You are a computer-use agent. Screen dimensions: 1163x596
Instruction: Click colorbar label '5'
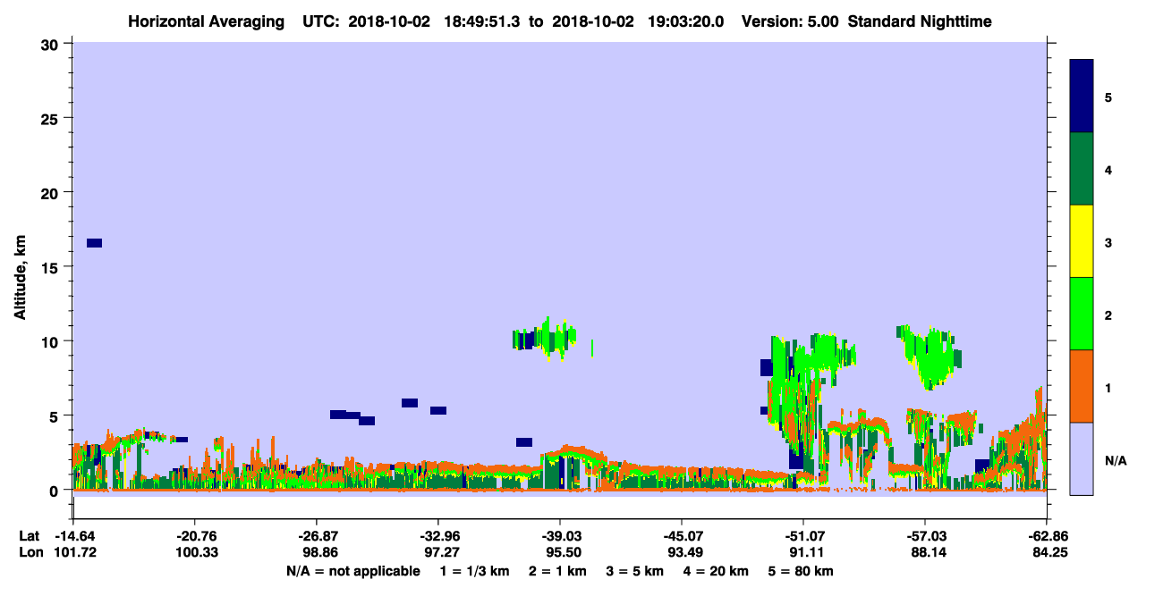(x=1108, y=97)
